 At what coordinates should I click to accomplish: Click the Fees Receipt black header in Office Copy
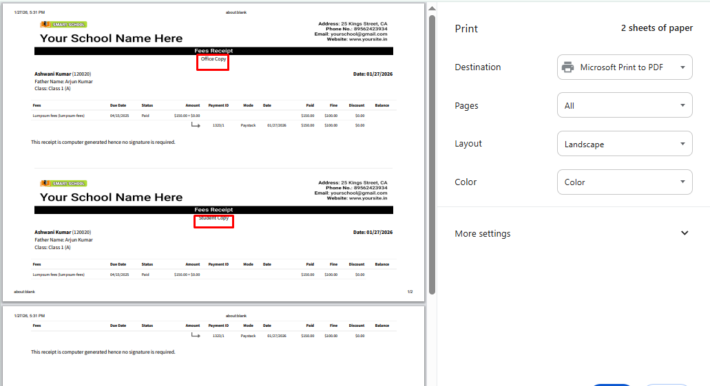tap(213, 51)
